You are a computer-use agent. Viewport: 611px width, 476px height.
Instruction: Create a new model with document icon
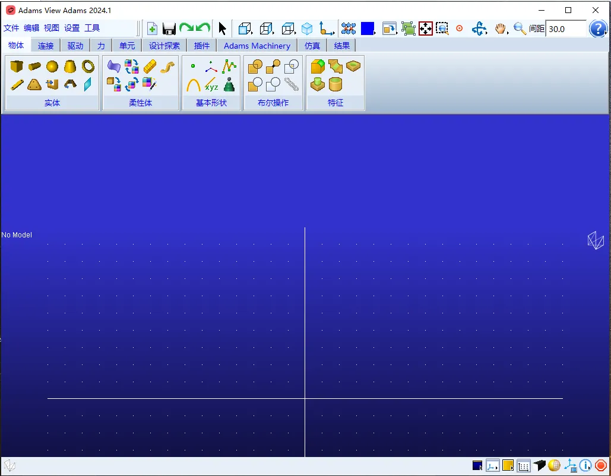(x=153, y=28)
